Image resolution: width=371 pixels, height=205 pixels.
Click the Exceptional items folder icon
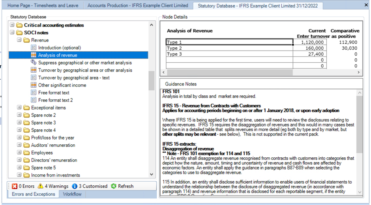click(x=26, y=108)
